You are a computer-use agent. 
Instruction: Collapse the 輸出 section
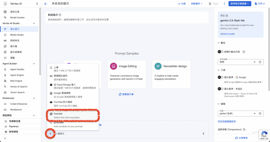pyautogui.click(x=219, y=43)
